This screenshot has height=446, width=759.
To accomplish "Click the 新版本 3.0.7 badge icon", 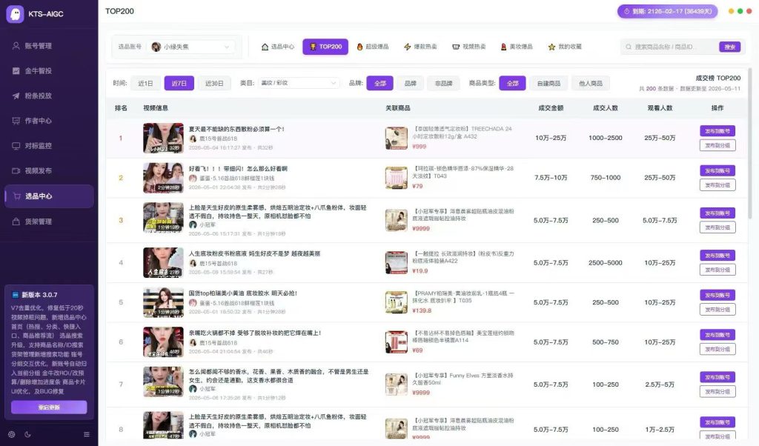I will pyautogui.click(x=16, y=295).
